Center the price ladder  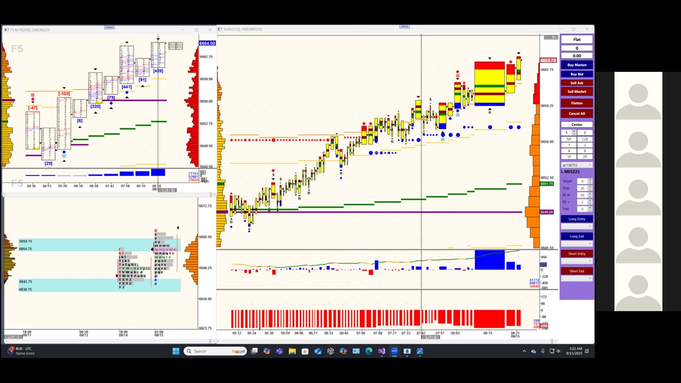577,124
